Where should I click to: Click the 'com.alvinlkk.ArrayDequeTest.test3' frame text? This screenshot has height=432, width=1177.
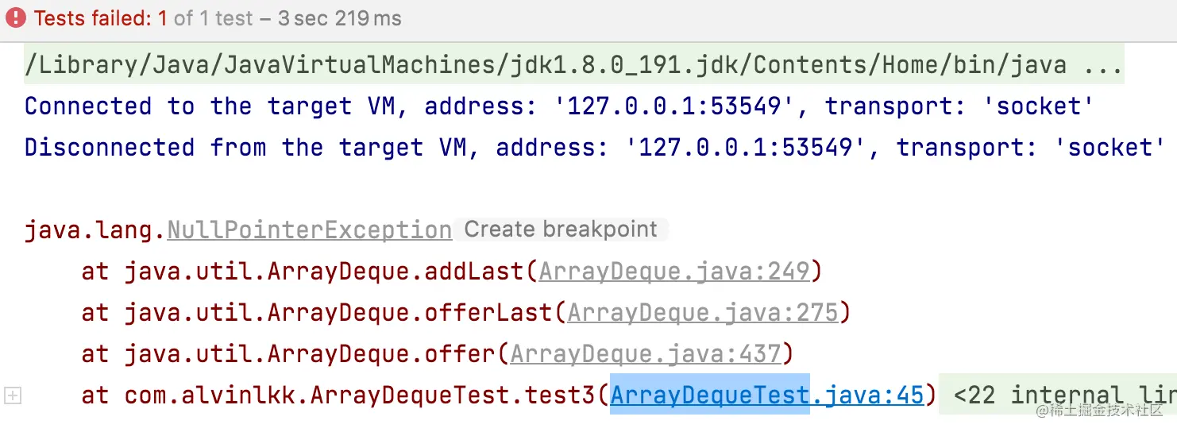(x=361, y=395)
